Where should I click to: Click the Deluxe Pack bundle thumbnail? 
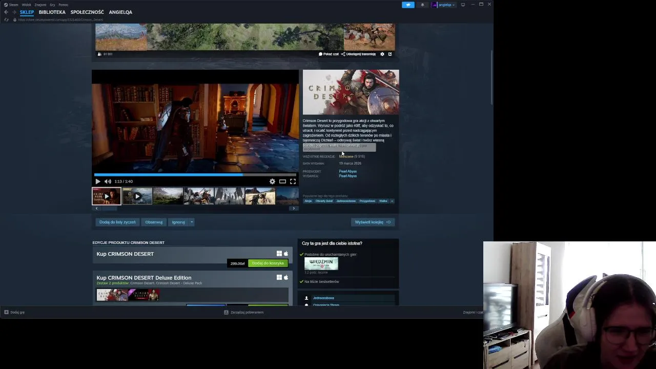coord(143,295)
